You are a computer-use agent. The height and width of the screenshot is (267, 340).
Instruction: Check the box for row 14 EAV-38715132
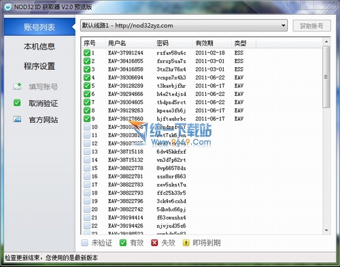[87, 160]
